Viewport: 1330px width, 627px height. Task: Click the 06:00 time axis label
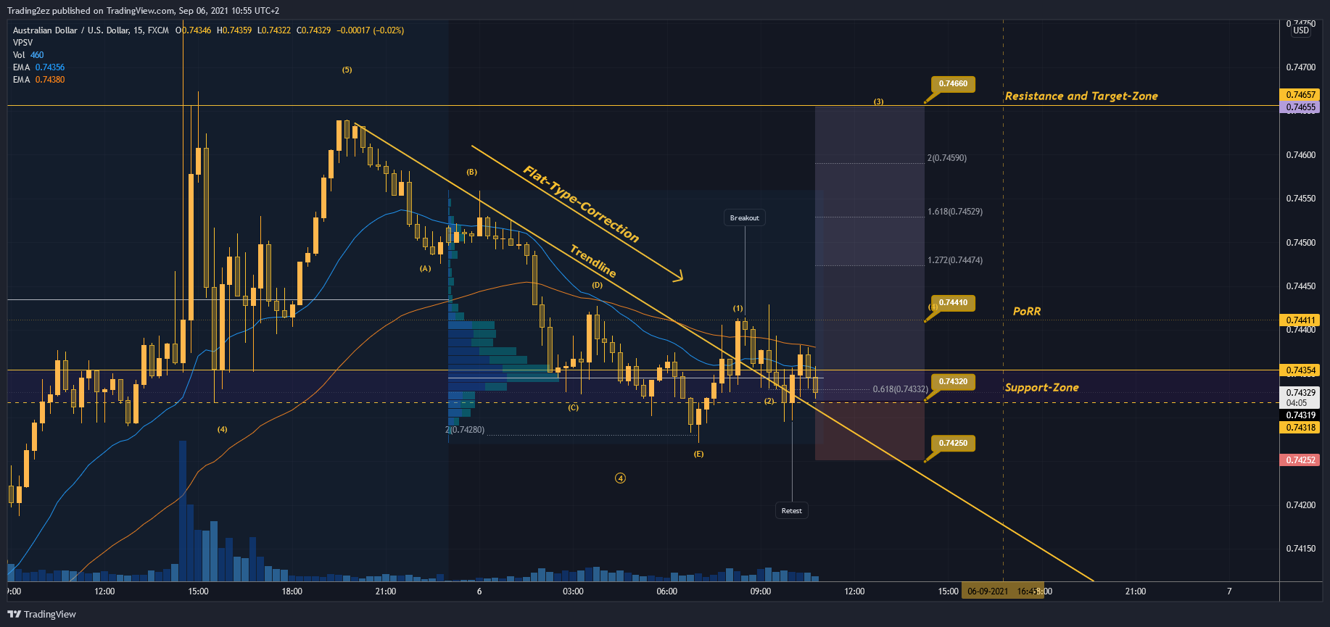point(666,591)
